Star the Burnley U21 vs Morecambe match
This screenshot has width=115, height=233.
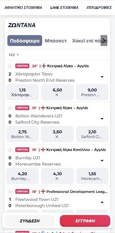(x=10, y=150)
